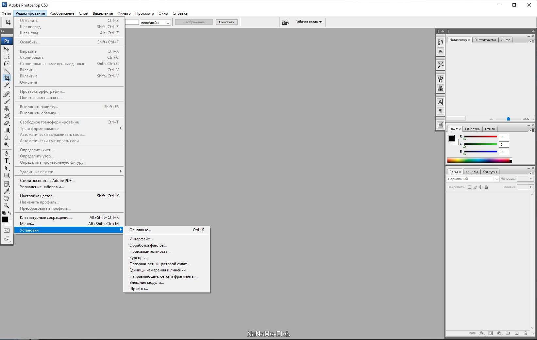Open the Navigator panel options menu

tap(532, 41)
